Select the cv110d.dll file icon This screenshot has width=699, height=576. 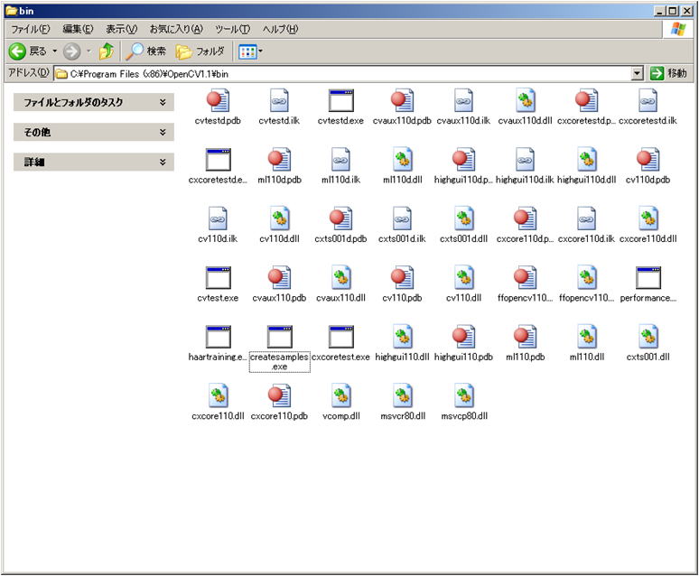tap(279, 218)
